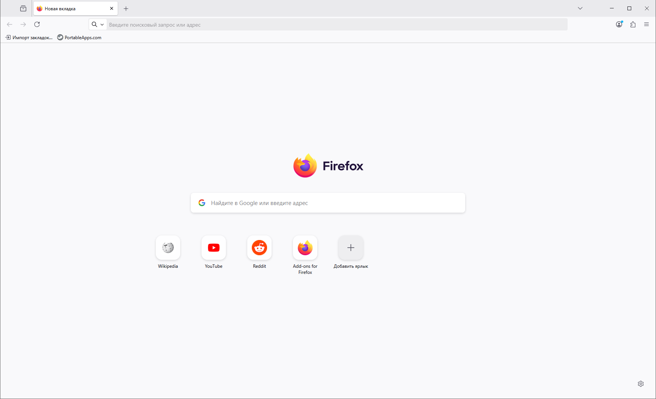Open the Firefox account icon

click(x=619, y=24)
